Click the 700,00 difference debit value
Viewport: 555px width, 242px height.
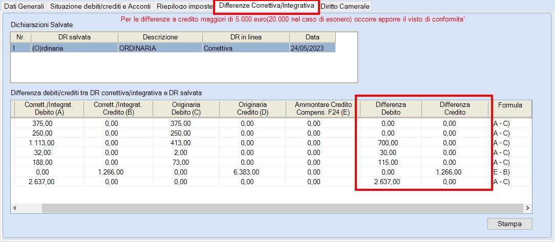point(388,143)
